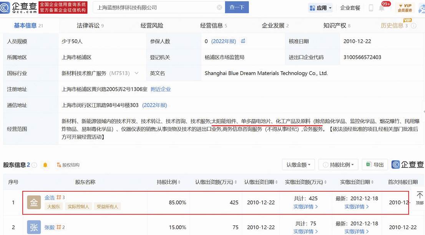
Task: Clear the search box with the X icon
Action: 219,7
